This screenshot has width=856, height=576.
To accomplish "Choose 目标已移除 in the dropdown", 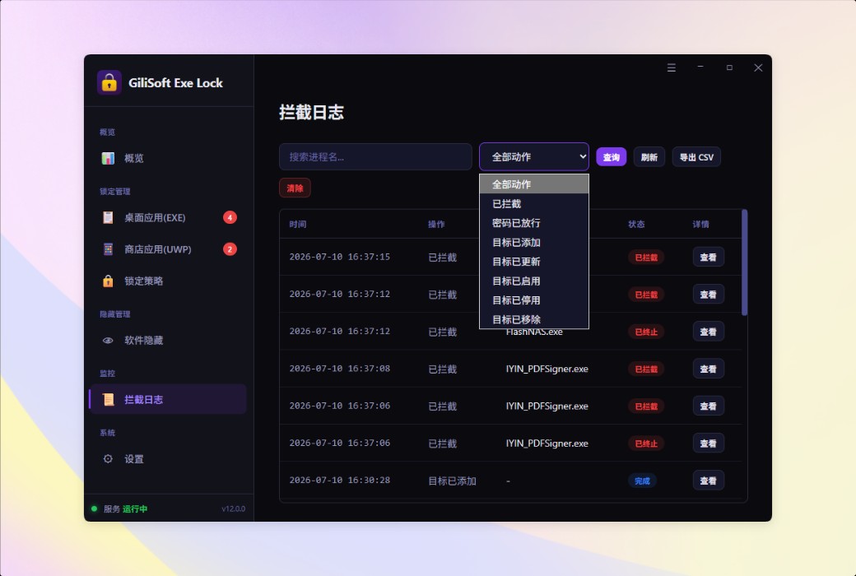I will point(534,319).
